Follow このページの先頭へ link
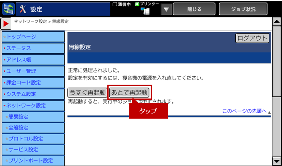 pyautogui.click(x=245, y=111)
